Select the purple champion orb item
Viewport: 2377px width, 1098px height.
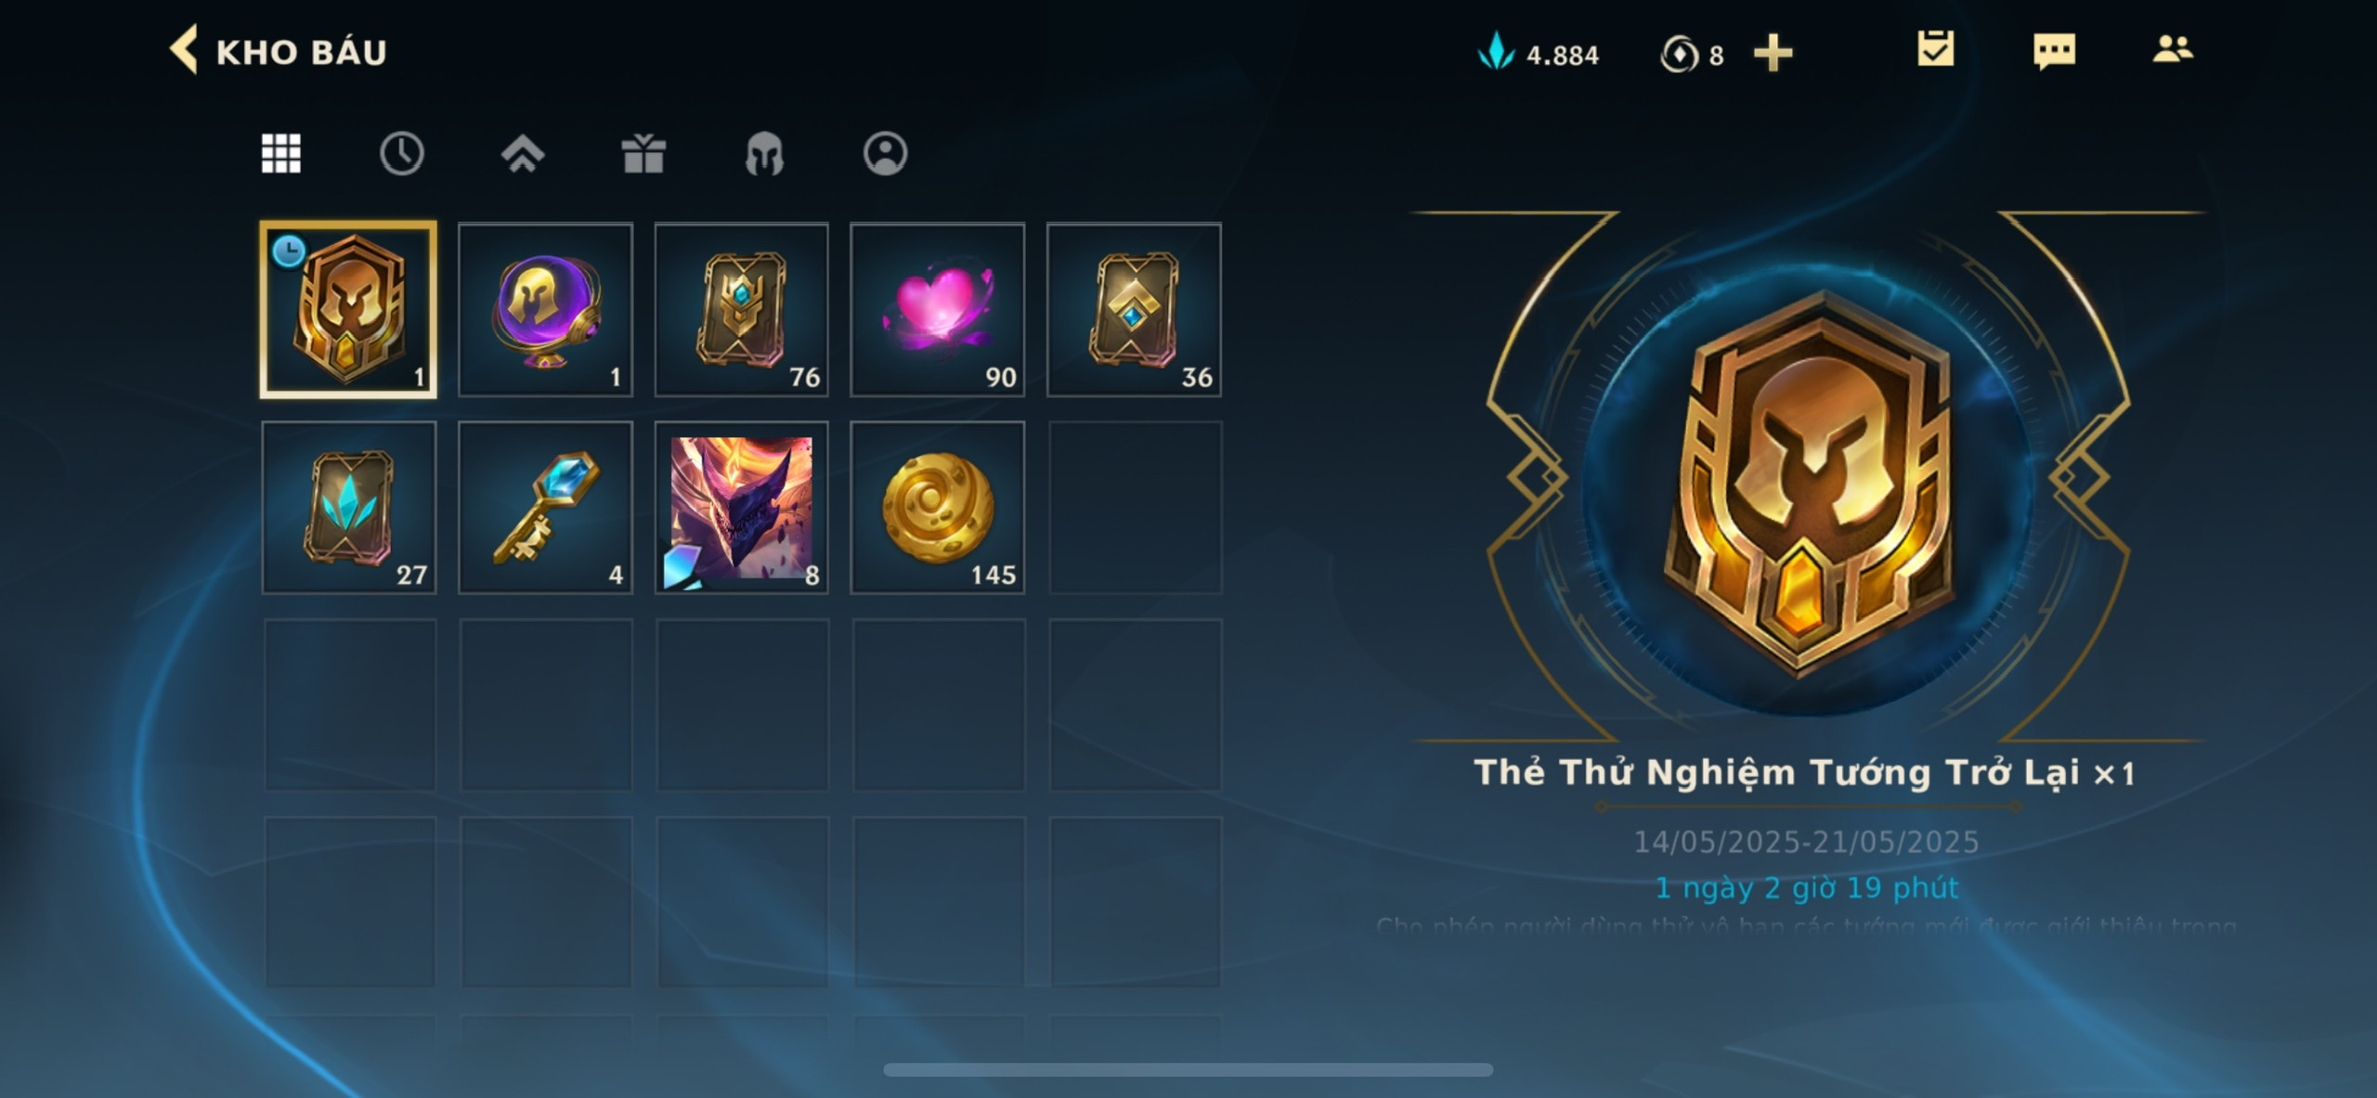pyautogui.click(x=546, y=310)
